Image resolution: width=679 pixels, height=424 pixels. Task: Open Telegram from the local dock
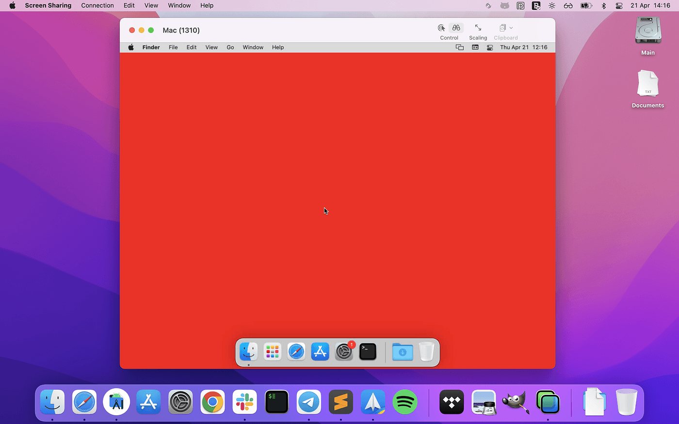pyautogui.click(x=309, y=402)
